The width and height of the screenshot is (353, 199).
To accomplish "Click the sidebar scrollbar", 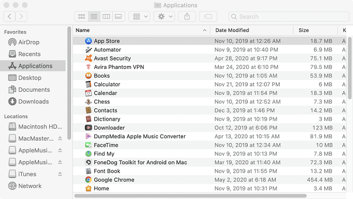I will point(69,83).
